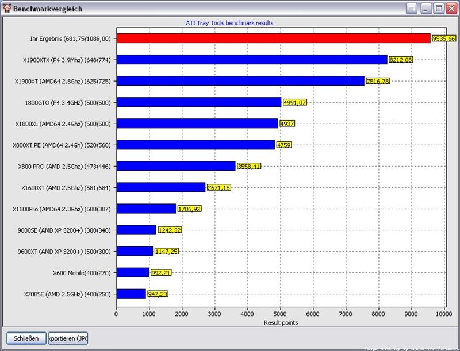Click the 1000 x-axis tick label
The image size is (460, 351).
(x=149, y=314)
